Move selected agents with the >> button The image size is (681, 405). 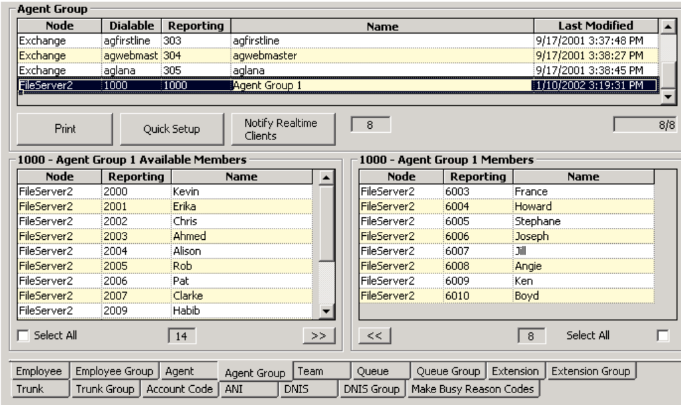(319, 336)
